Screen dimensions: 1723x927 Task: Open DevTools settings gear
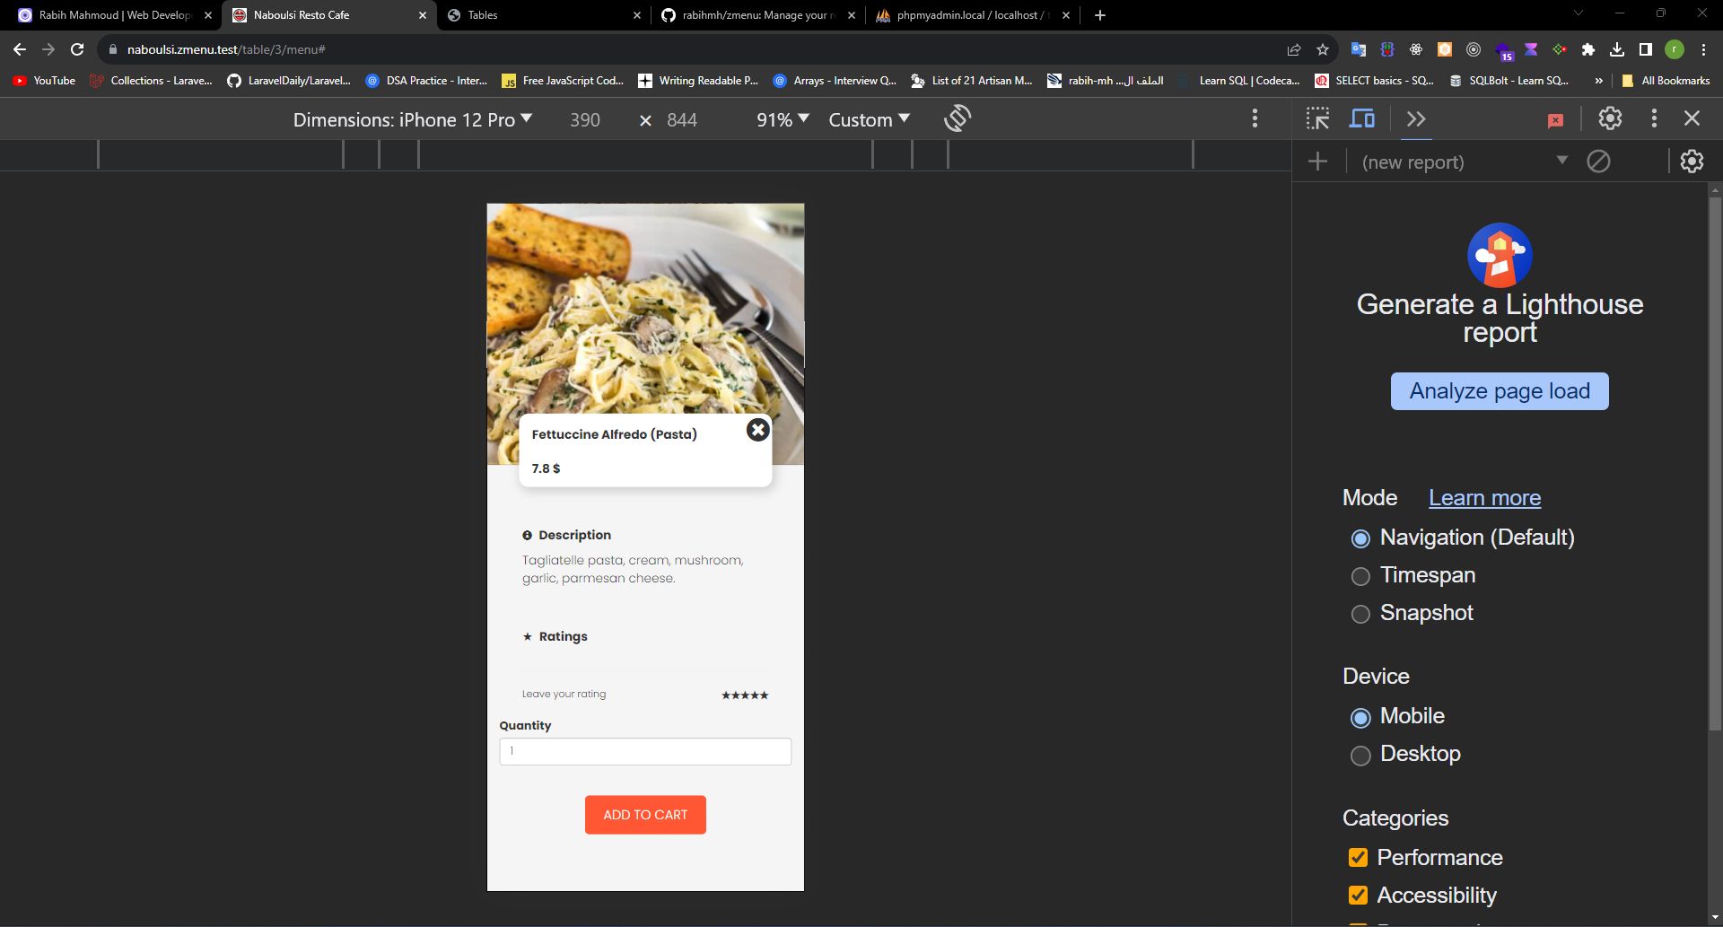point(1610,118)
